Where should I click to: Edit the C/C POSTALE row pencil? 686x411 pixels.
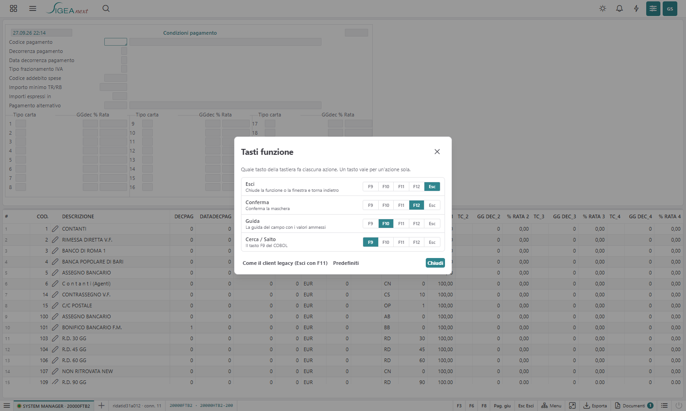55,306
